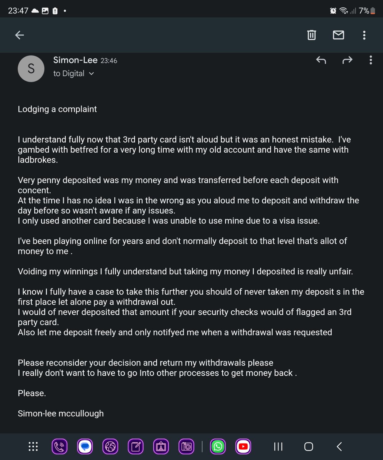This screenshot has width=383, height=460.
Task: Open top bar overflow menu
Action: point(364,35)
